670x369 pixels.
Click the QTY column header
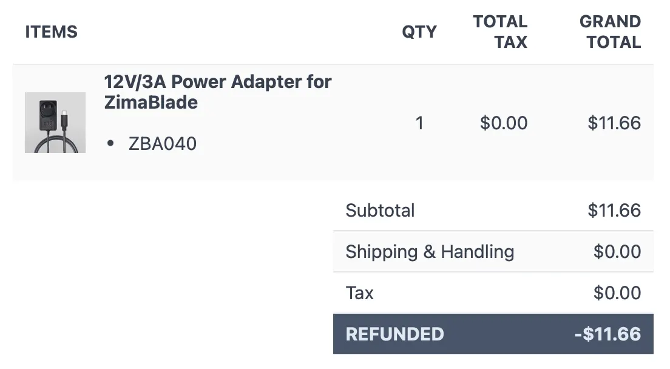pyautogui.click(x=419, y=32)
